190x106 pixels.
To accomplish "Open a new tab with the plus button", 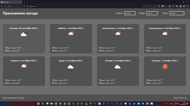I will (24, 2).
